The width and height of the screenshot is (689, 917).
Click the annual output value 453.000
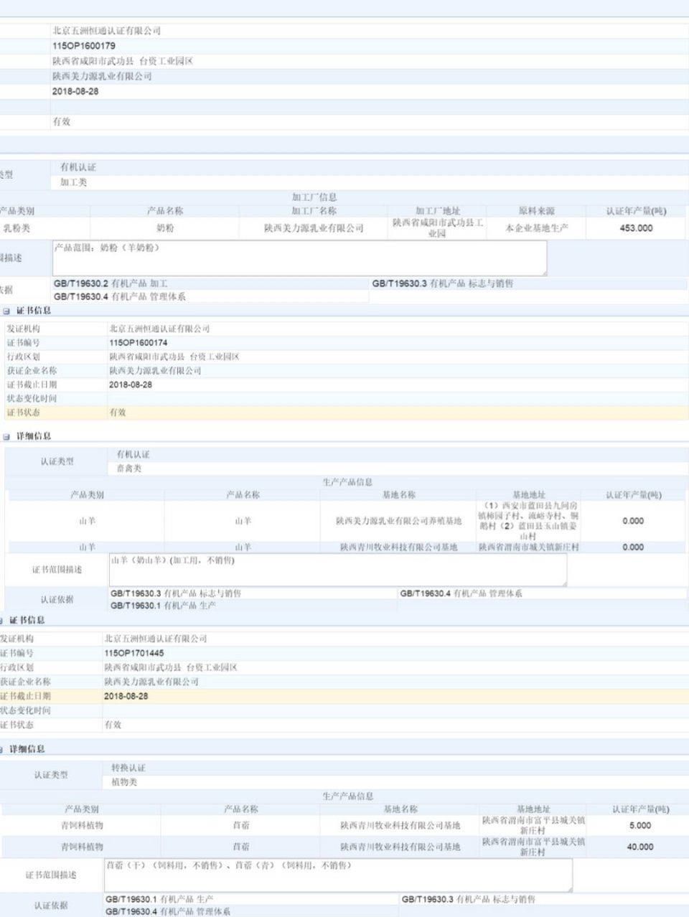[636, 228]
